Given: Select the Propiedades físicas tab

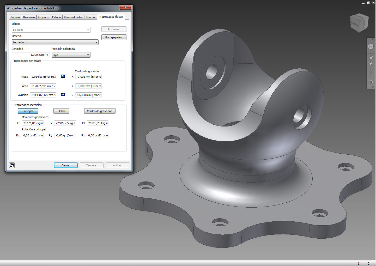Looking at the screenshot, I should (111, 17).
